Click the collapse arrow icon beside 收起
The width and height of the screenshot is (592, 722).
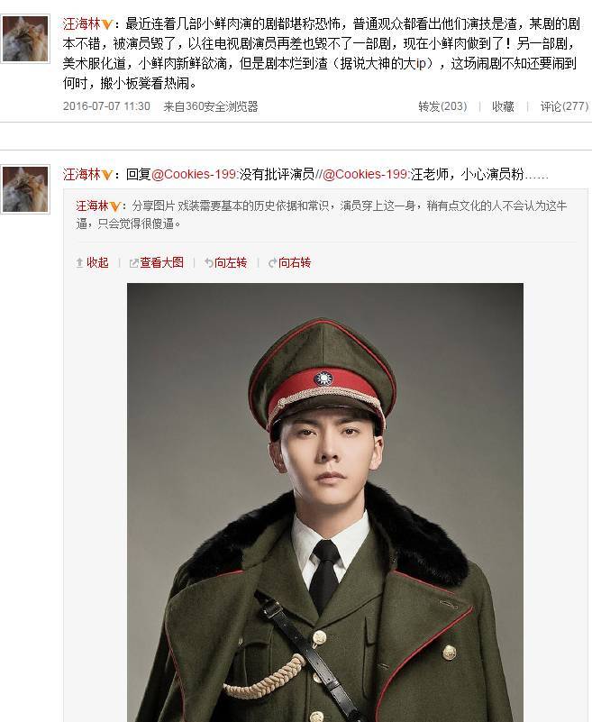pyautogui.click(x=79, y=263)
